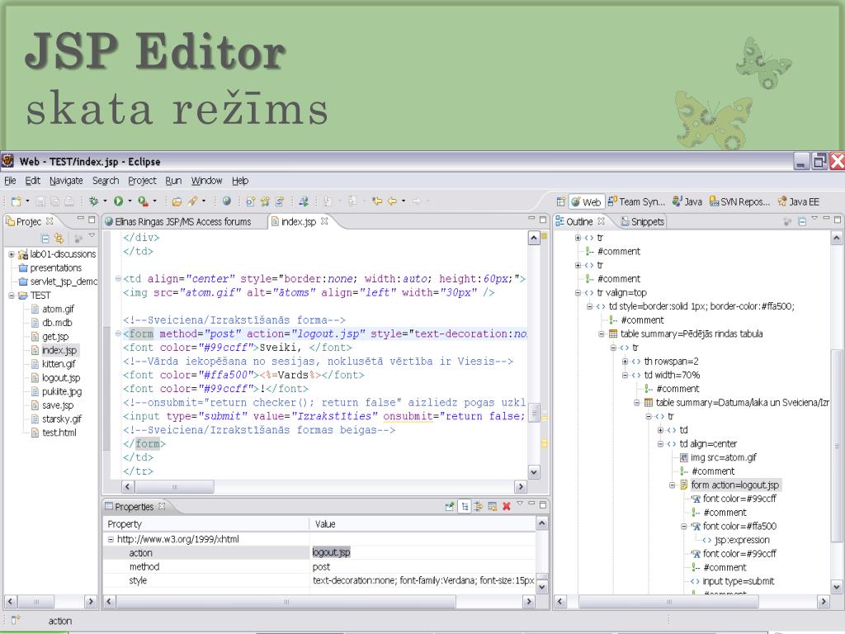Select the Web perspective button
This screenshot has height=634, width=845.
point(587,201)
